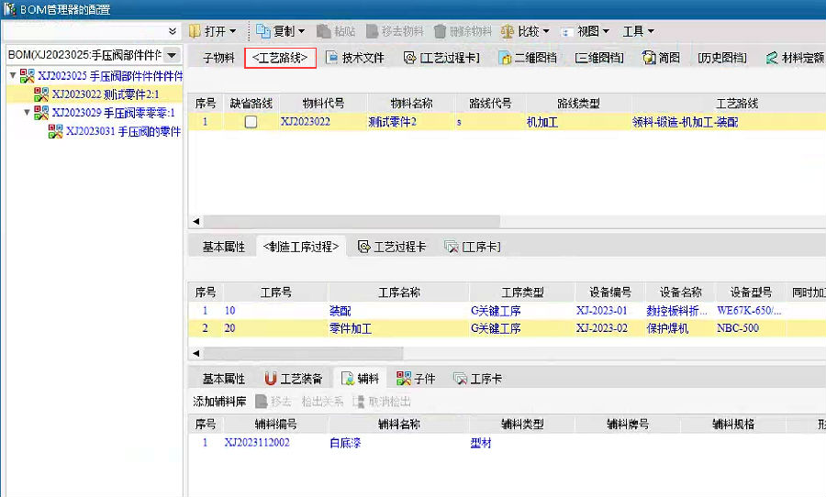Open the 子件 tab

(x=416, y=379)
